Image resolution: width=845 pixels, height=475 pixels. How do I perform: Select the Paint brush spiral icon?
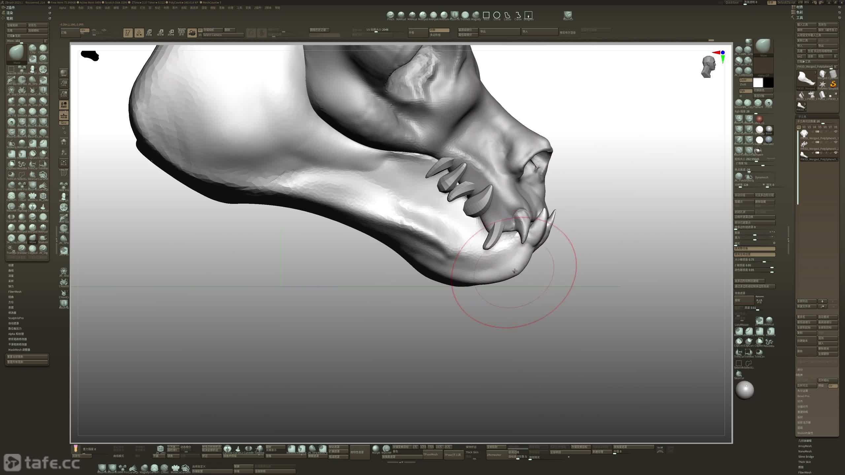(x=768, y=103)
